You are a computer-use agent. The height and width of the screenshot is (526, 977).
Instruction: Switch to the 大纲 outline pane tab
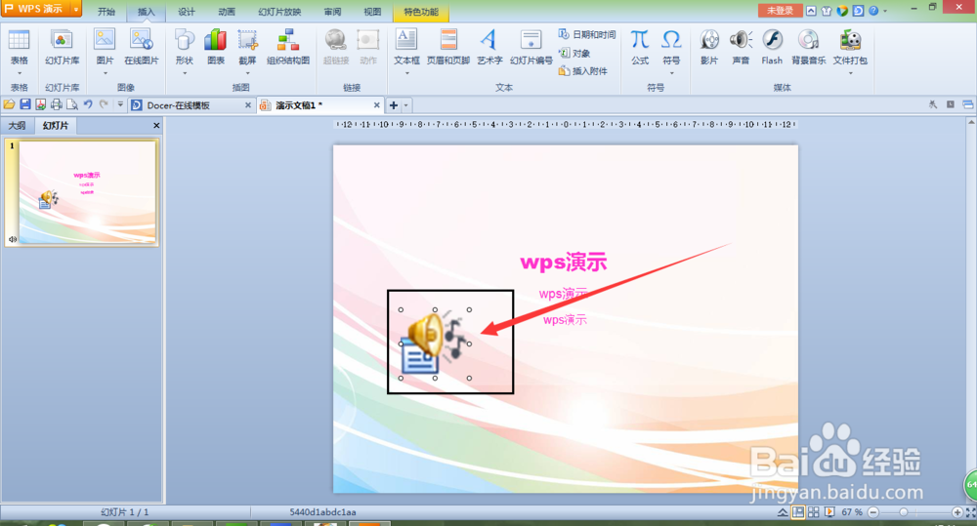tap(17, 126)
